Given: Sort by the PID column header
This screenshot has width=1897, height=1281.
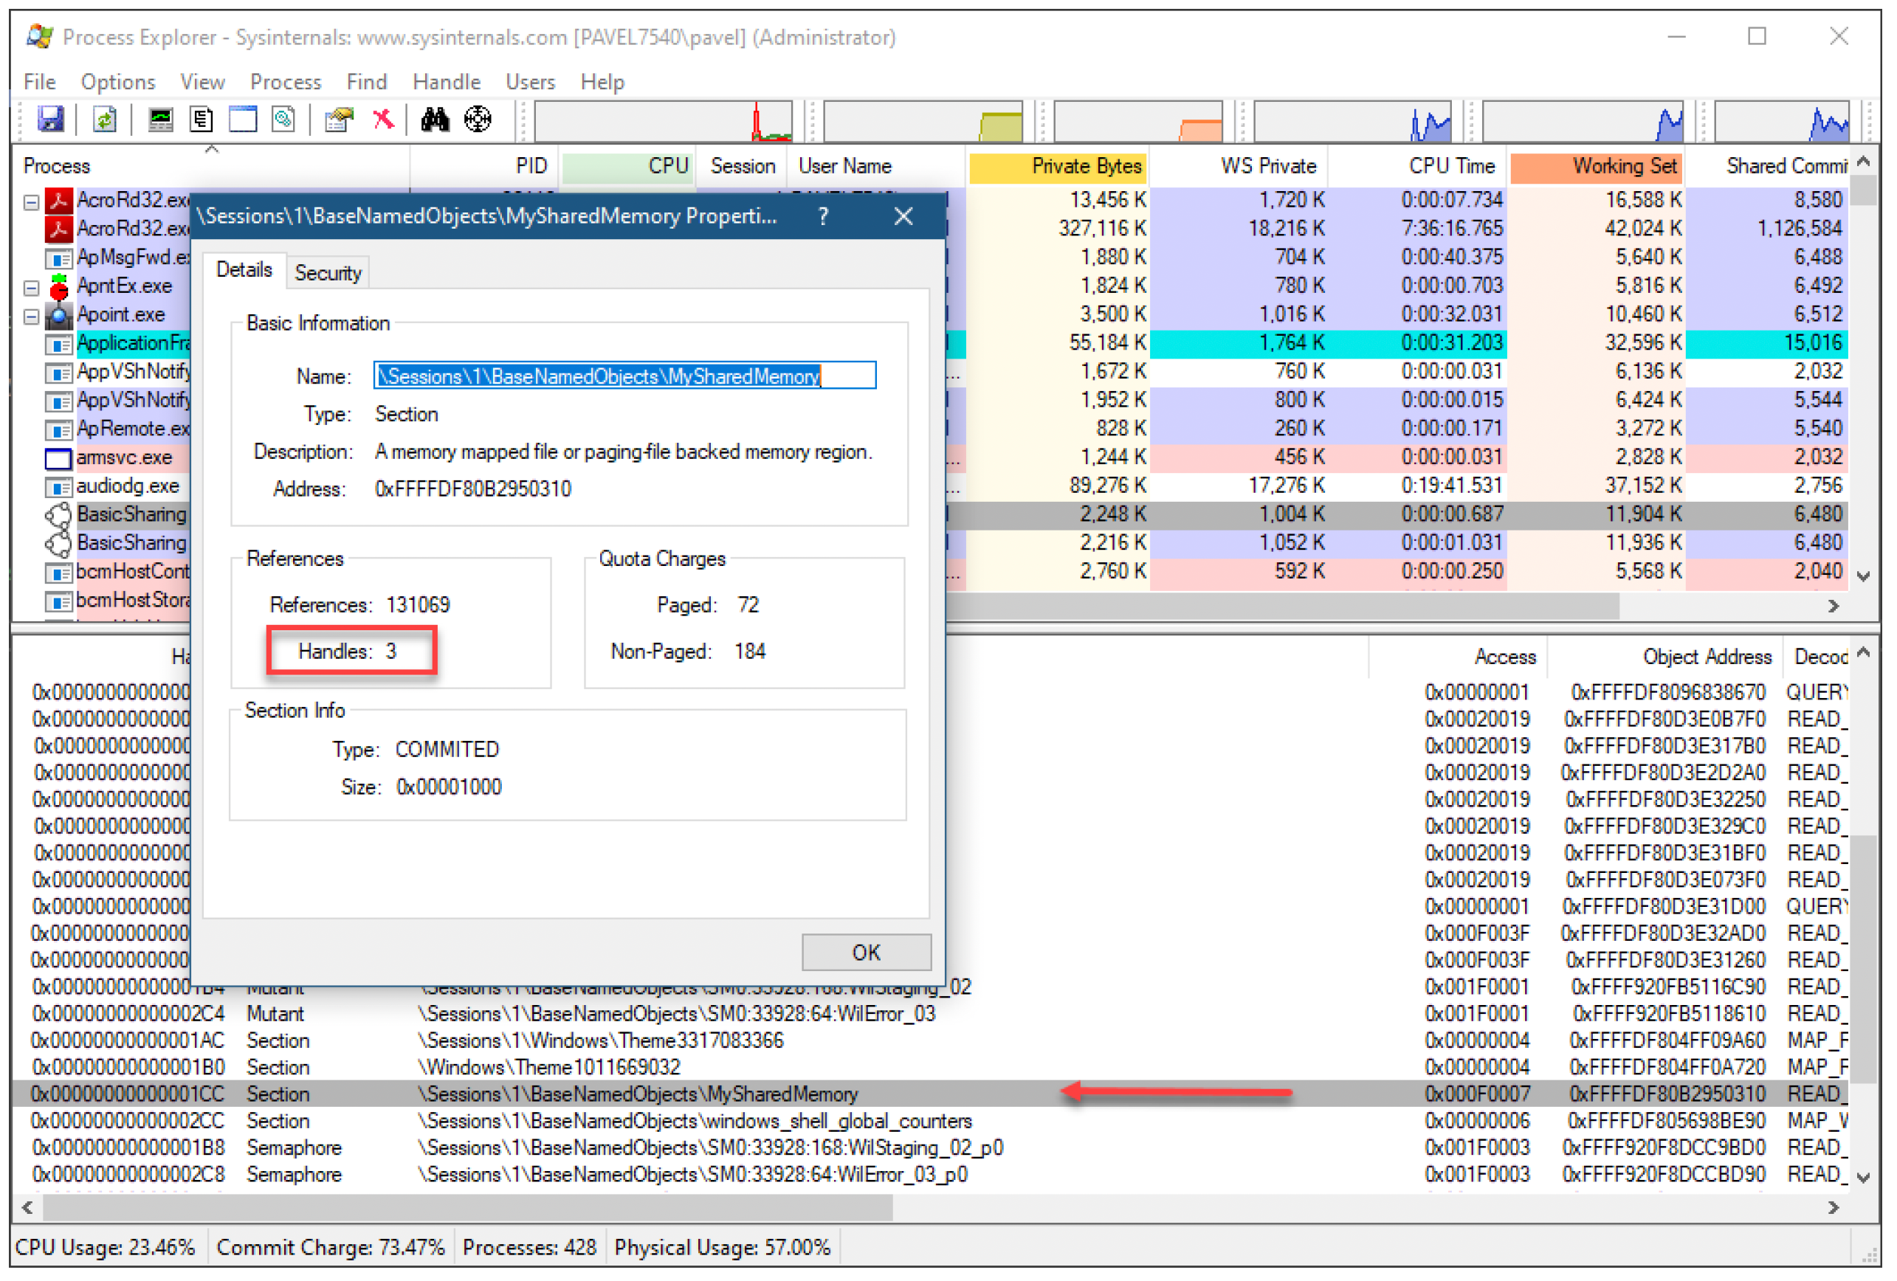Looking at the screenshot, I should tap(485, 167).
